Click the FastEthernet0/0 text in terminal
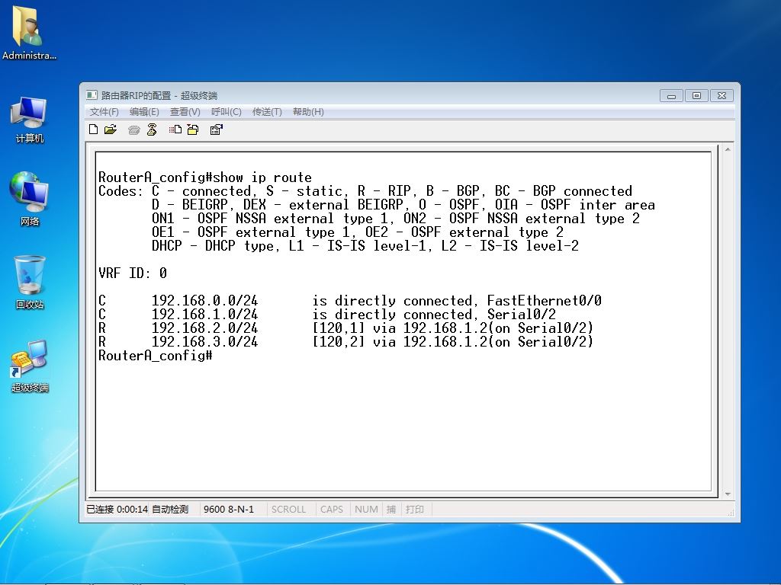 [545, 300]
